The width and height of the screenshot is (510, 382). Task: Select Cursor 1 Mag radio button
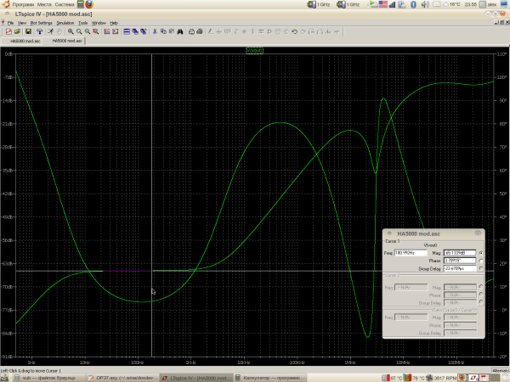[x=481, y=253]
